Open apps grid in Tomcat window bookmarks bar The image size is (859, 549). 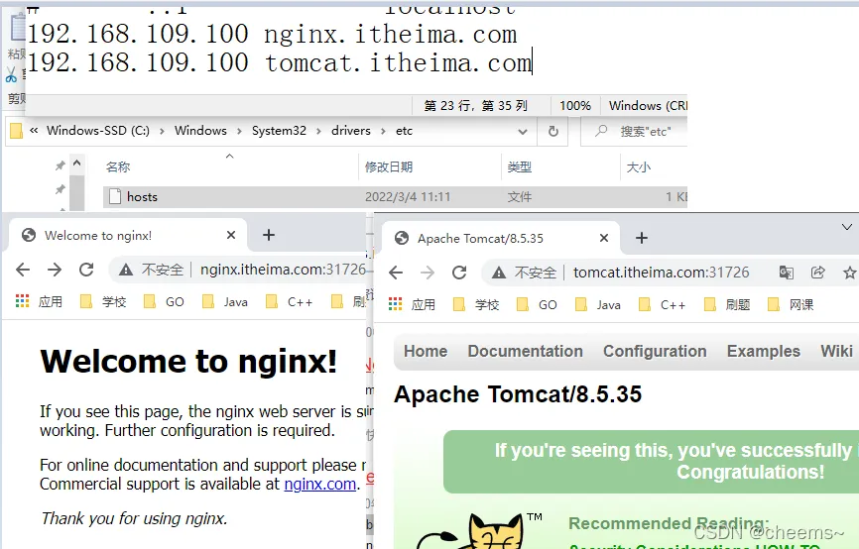(396, 304)
